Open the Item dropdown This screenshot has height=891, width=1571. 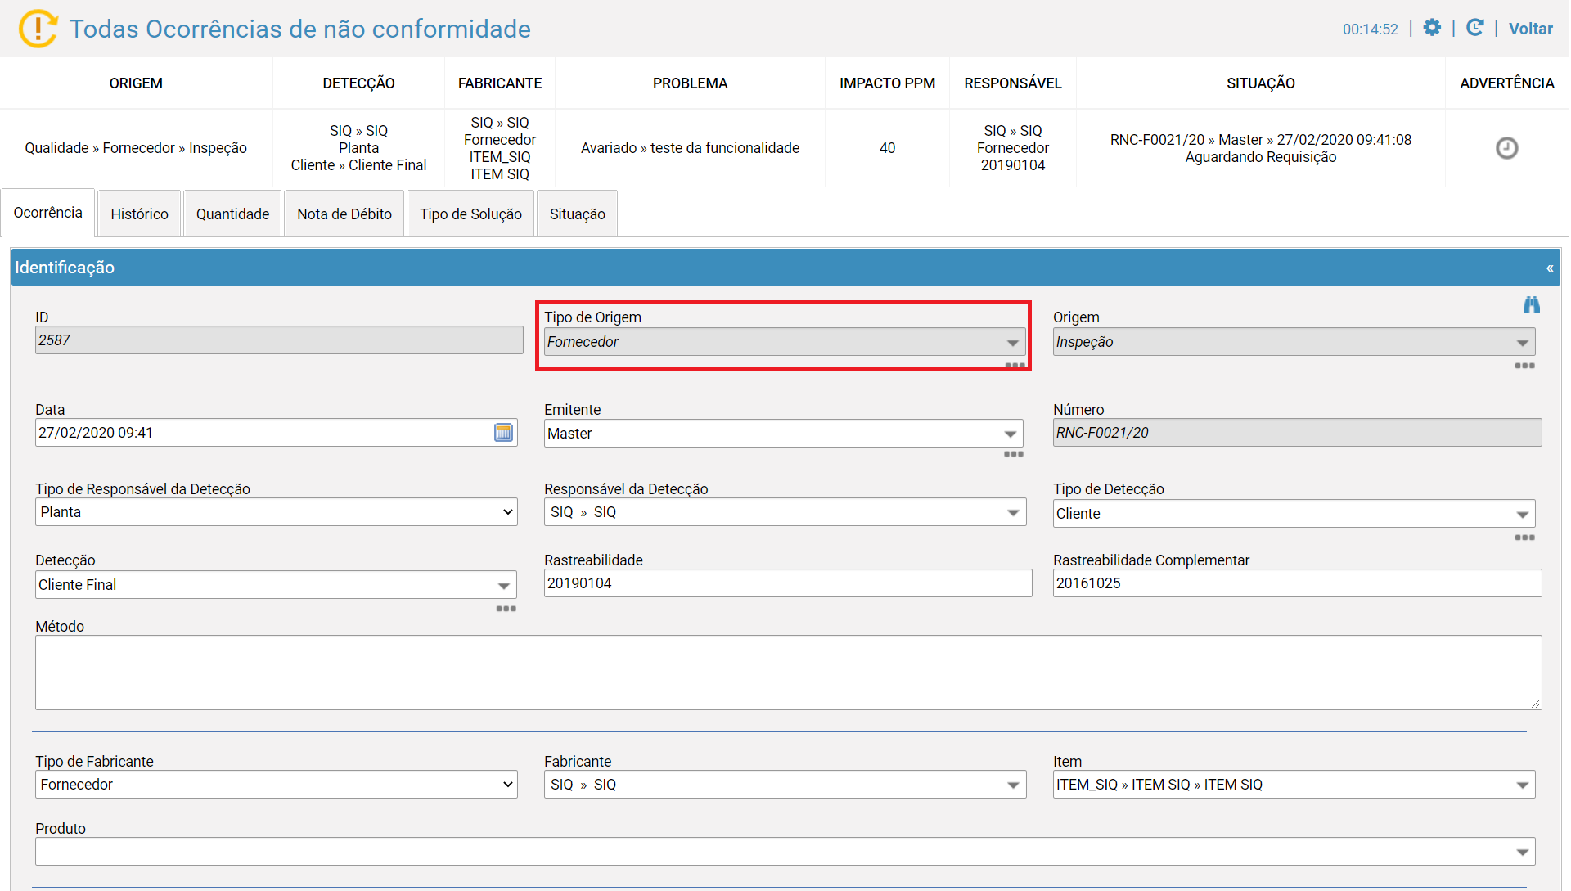[1294, 785]
